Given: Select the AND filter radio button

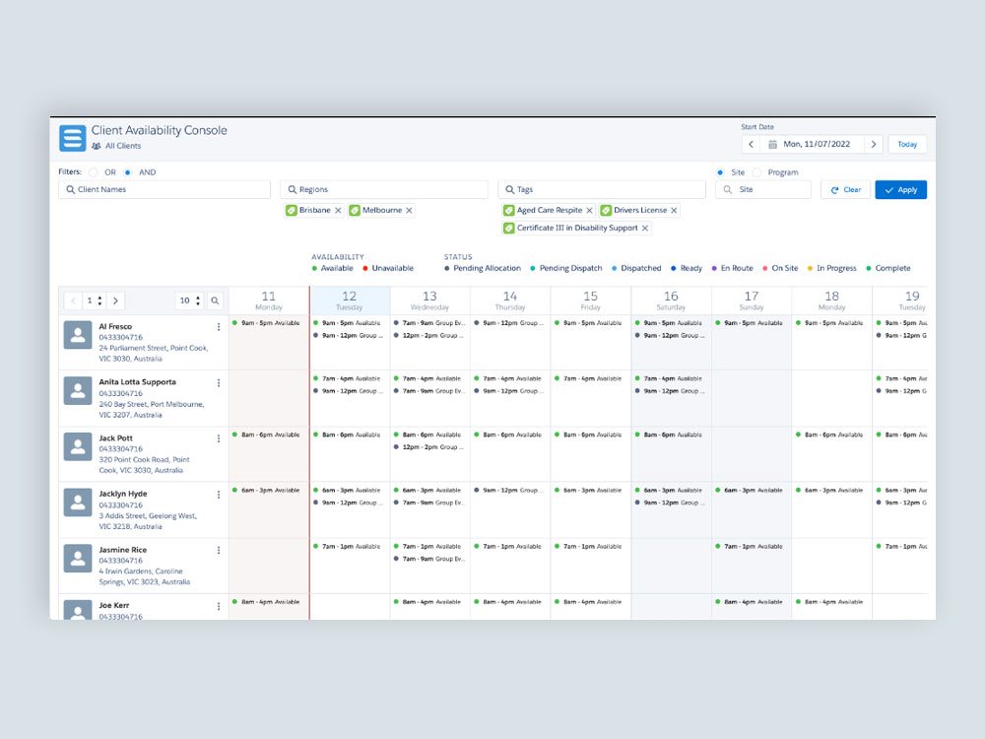Looking at the screenshot, I should (x=128, y=172).
